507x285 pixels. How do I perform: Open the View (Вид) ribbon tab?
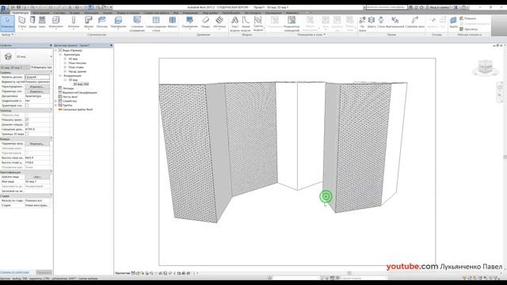click(176, 13)
